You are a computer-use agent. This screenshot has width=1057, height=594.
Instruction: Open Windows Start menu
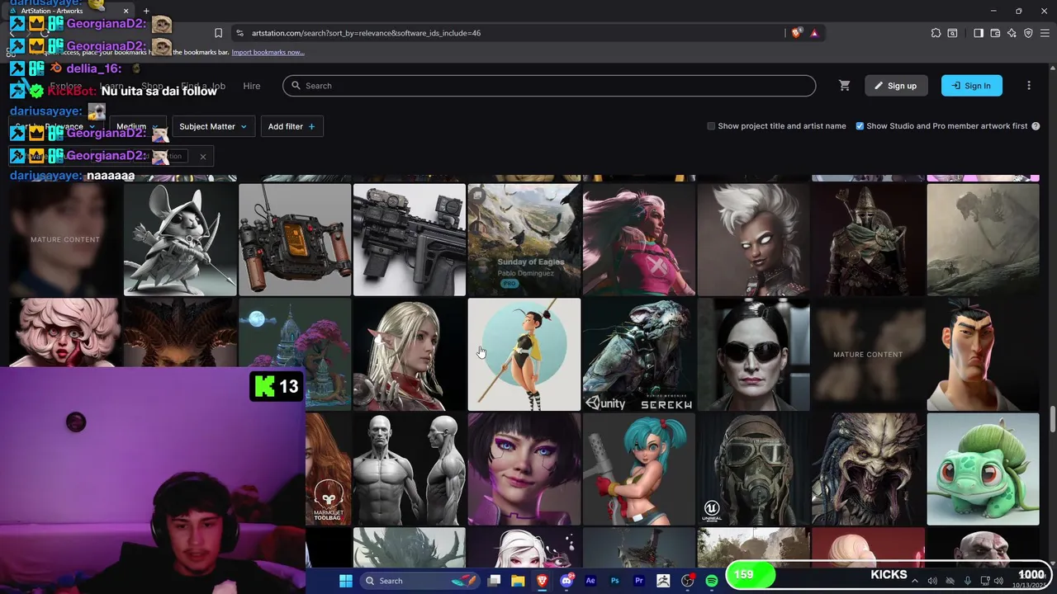click(x=346, y=581)
